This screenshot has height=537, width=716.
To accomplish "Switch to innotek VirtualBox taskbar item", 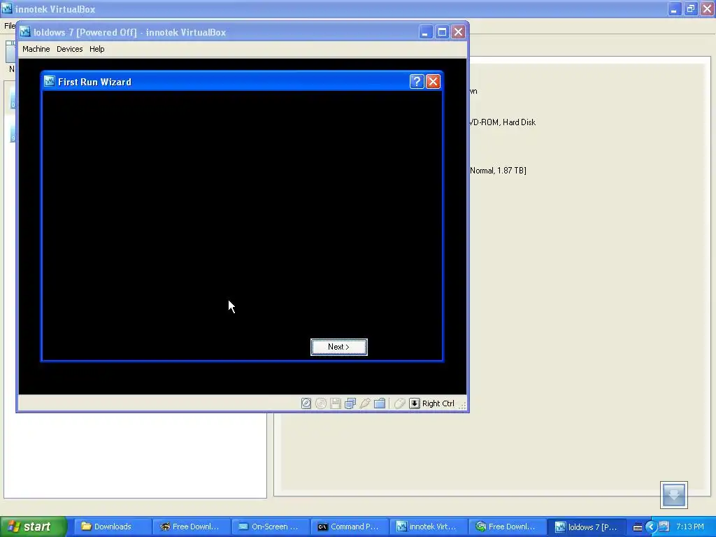I will coord(429,527).
